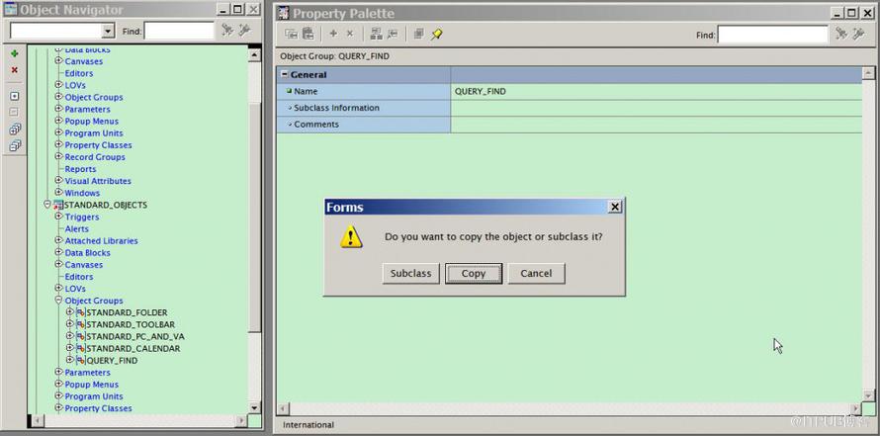Close the Forms dialog
Screen dimensions: 880x436
[x=615, y=207]
